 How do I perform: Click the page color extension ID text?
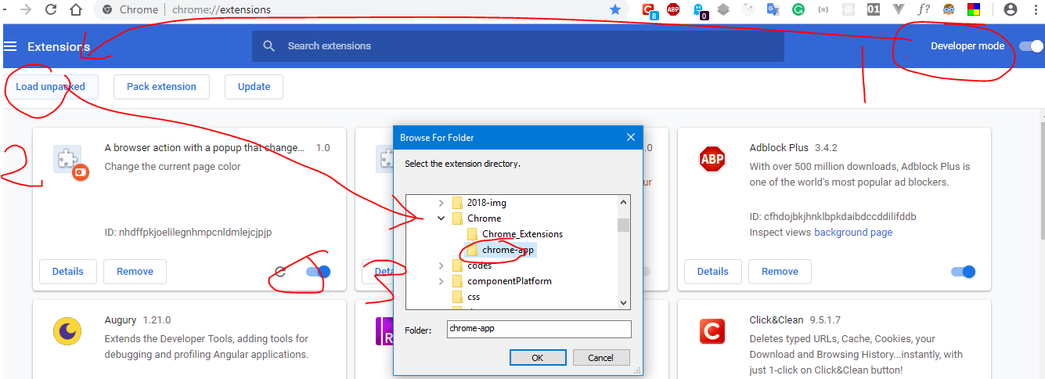pos(188,233)
